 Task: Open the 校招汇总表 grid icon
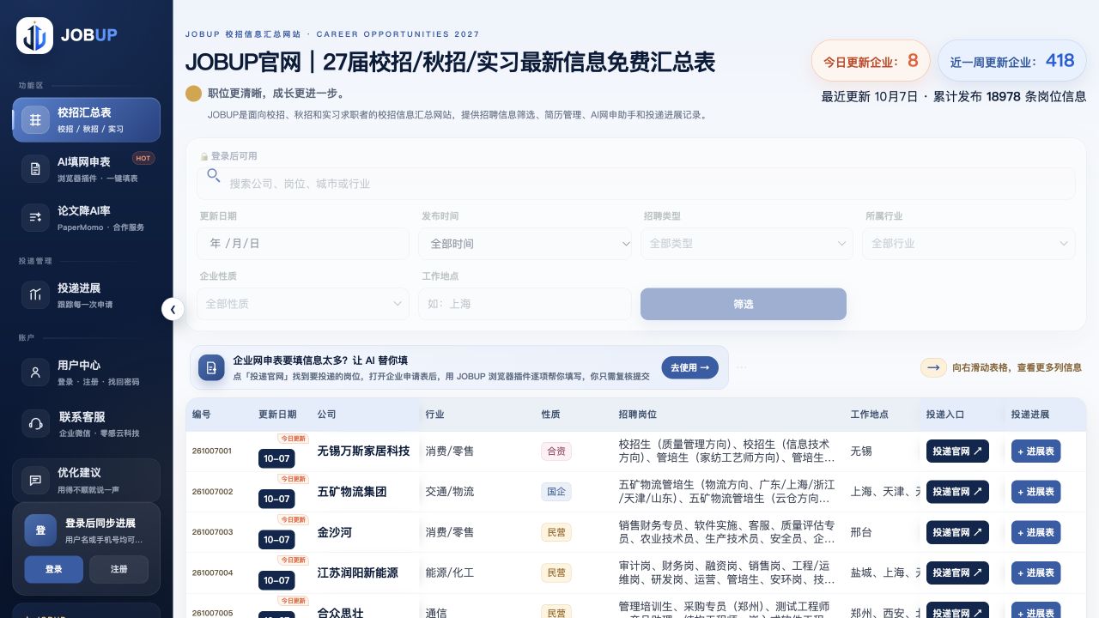35,120
